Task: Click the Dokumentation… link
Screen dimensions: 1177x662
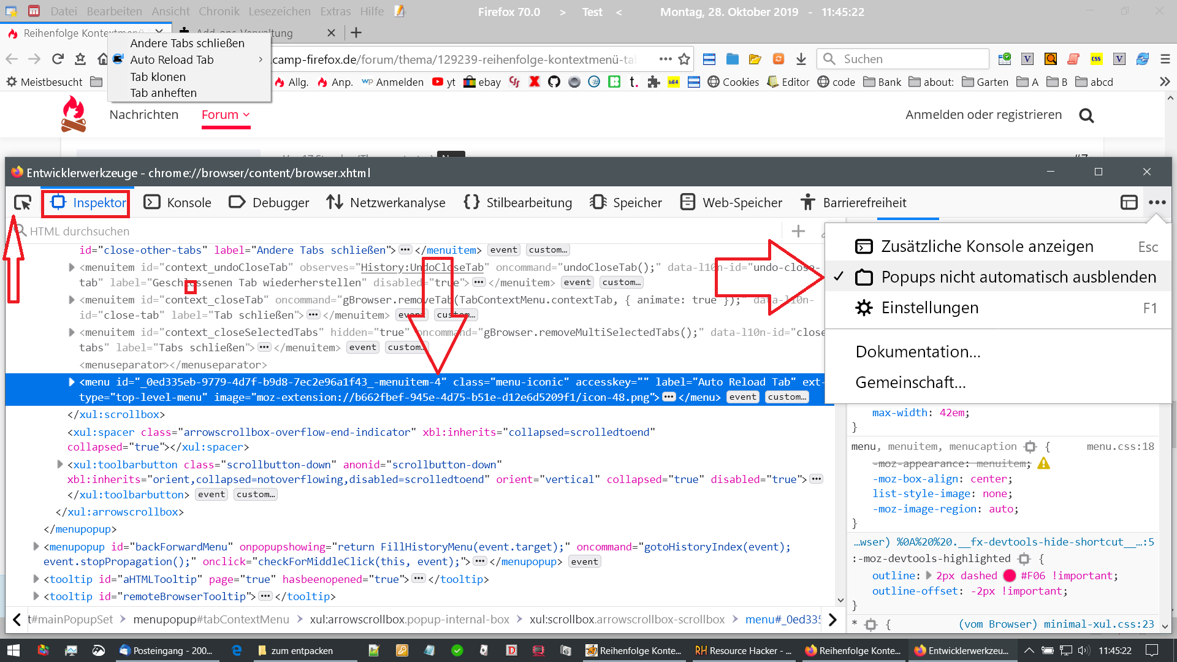Action: pyautogui.click(x=918, y=352)
